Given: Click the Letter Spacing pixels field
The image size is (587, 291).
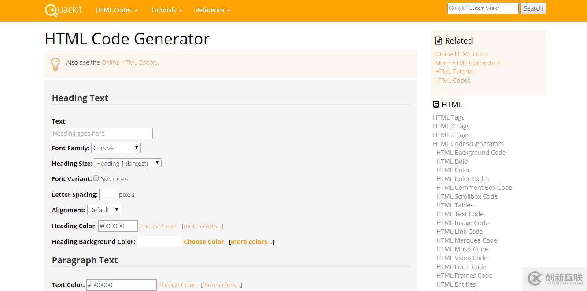Looking at the screenshot, I should (108, 194).
